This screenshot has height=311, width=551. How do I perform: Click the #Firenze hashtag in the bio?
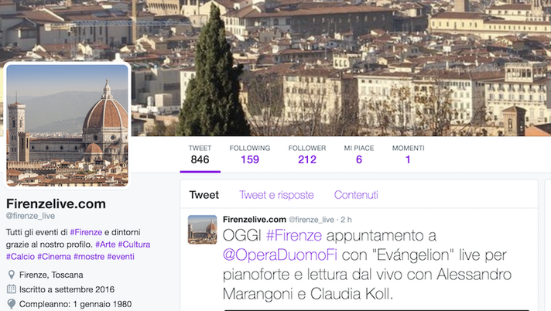(x=86, y=232)
